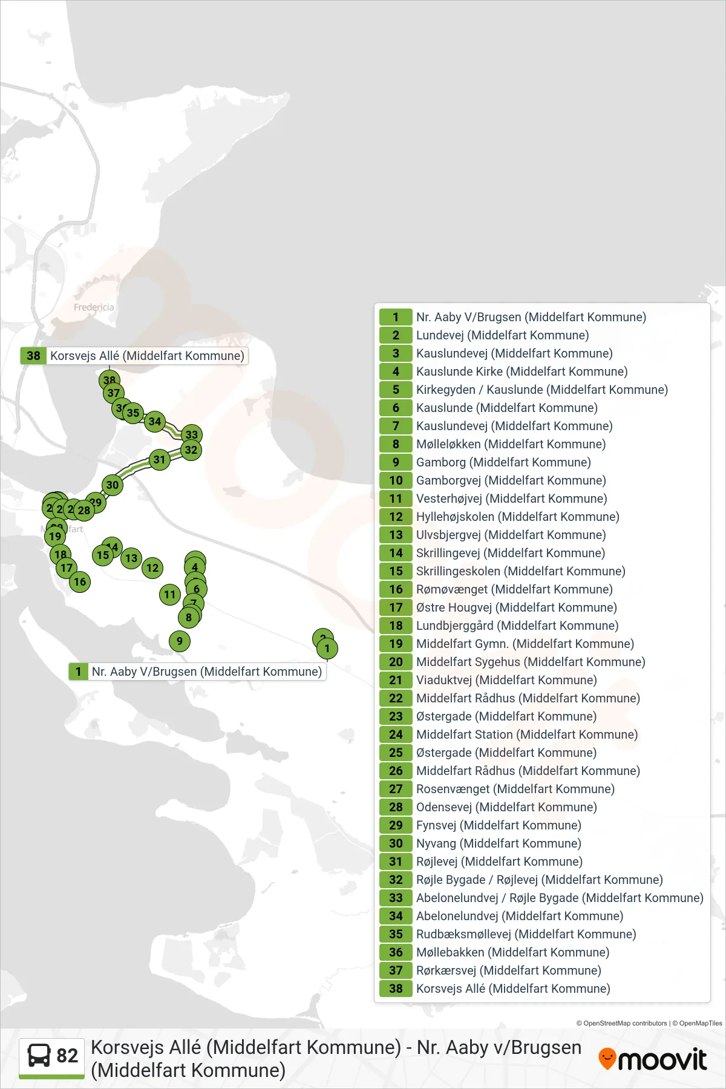Select map stop marker number 12

point(152,567)
